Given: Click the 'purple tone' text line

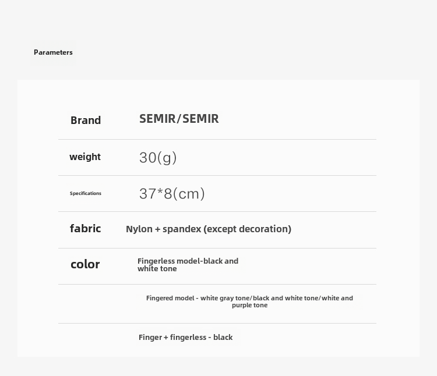Looking at the screenshot, I should (249, 306).
